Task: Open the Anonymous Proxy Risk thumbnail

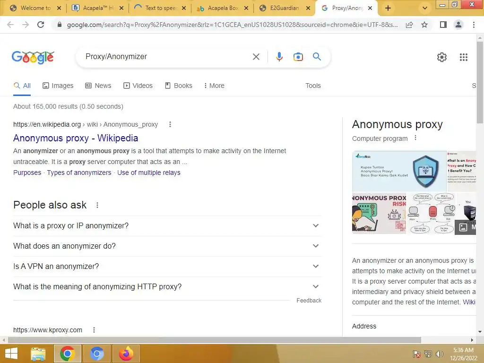Action: 379,213
